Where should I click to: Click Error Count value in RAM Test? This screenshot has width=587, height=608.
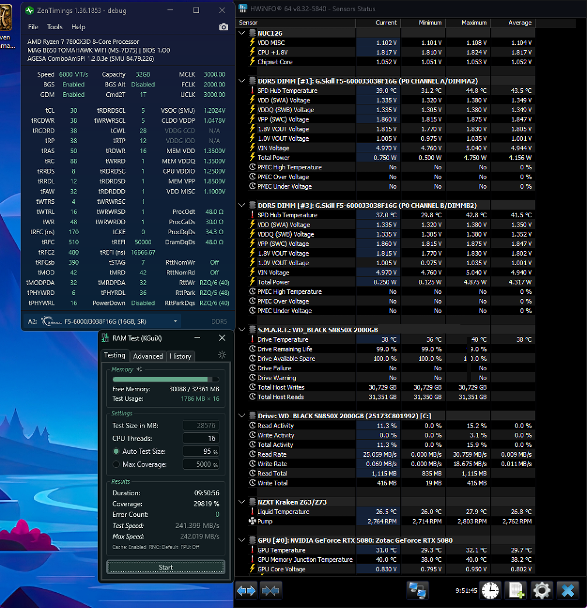tap(218, 515)
